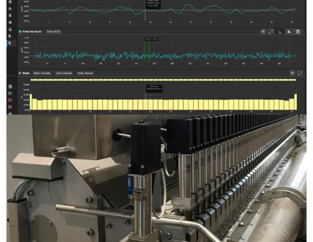Click the green target icon in sidebar

tap(10, 93)
